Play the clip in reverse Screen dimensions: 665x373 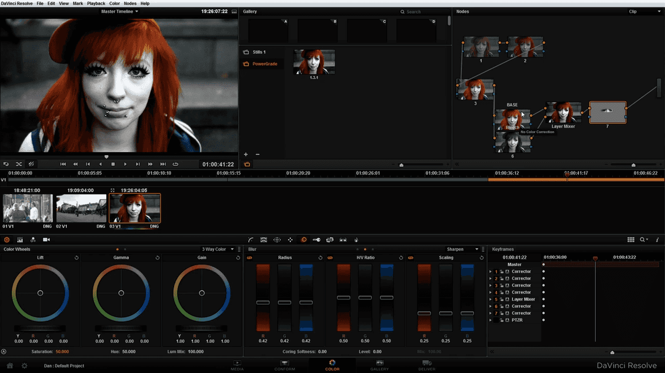100,164
